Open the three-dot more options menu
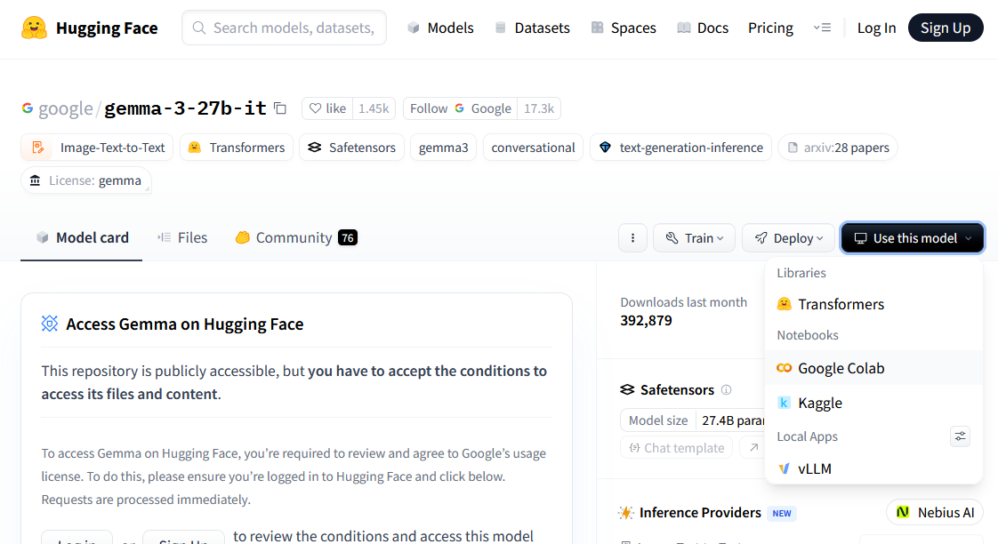Image resolution: width=998 pixels, height=544 pixels. 632,238
